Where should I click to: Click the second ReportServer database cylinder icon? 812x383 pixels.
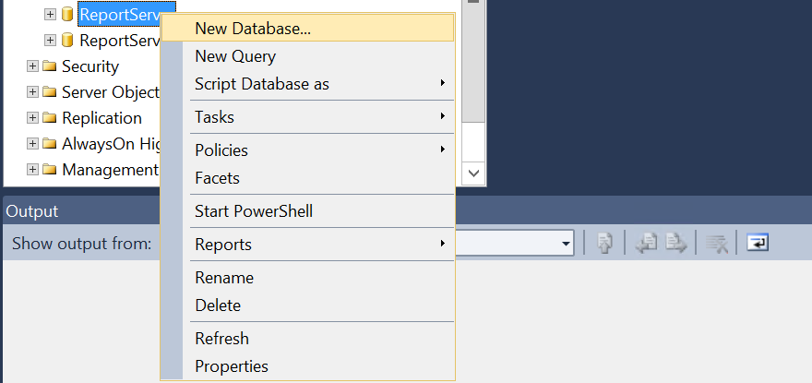coord(67,40)
